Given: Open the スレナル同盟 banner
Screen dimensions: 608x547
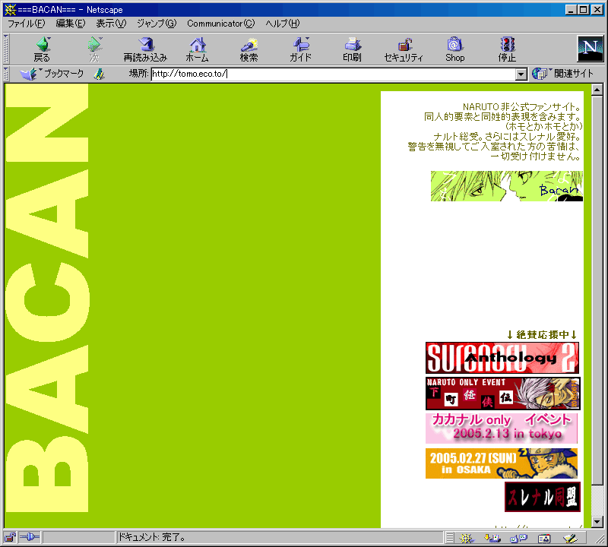Looking at the screenshot, I should (x=543, y=497).
